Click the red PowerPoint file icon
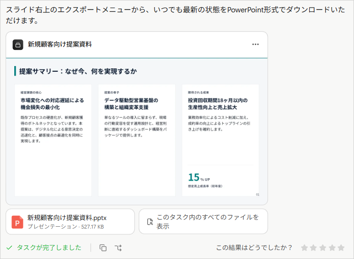 pyautogui.click(x=18, y=222)
